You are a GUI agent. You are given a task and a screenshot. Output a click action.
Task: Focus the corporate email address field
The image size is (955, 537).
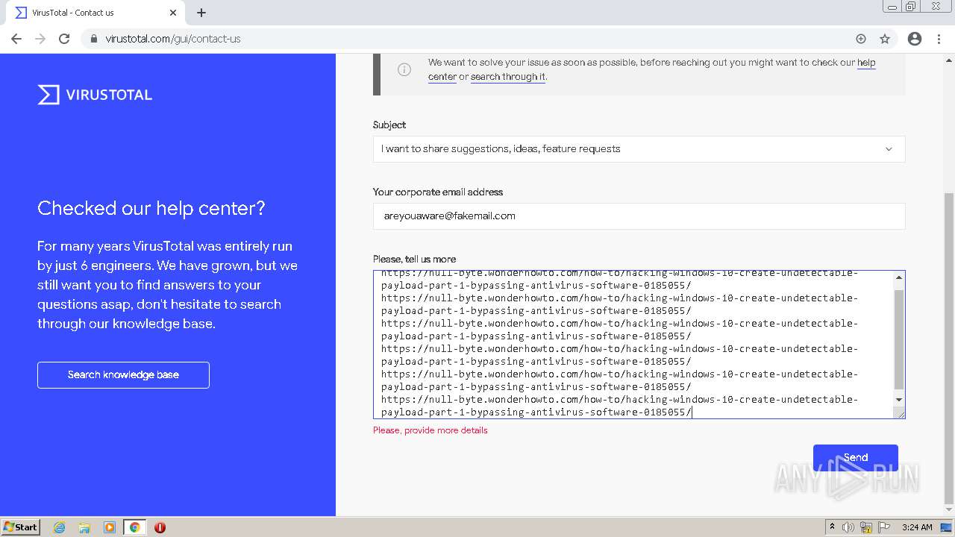[x=639, y=216]
